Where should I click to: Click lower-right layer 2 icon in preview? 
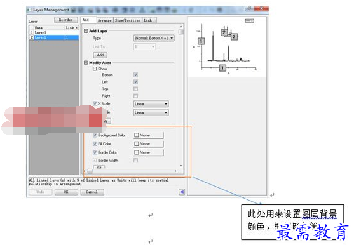(x=234, y=37)
